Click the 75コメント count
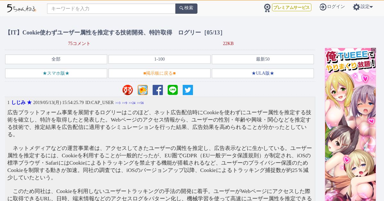 (79, 43)
